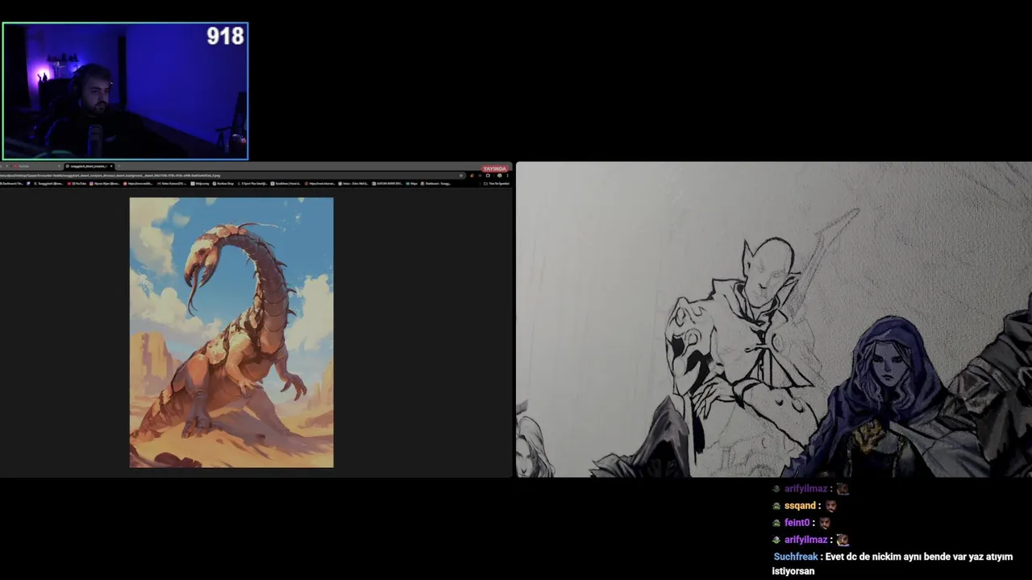The width and height of the screenshot is (1032, 580).
Task: Open a new browser tab with plus button
Action: click(x=119, y=166)
